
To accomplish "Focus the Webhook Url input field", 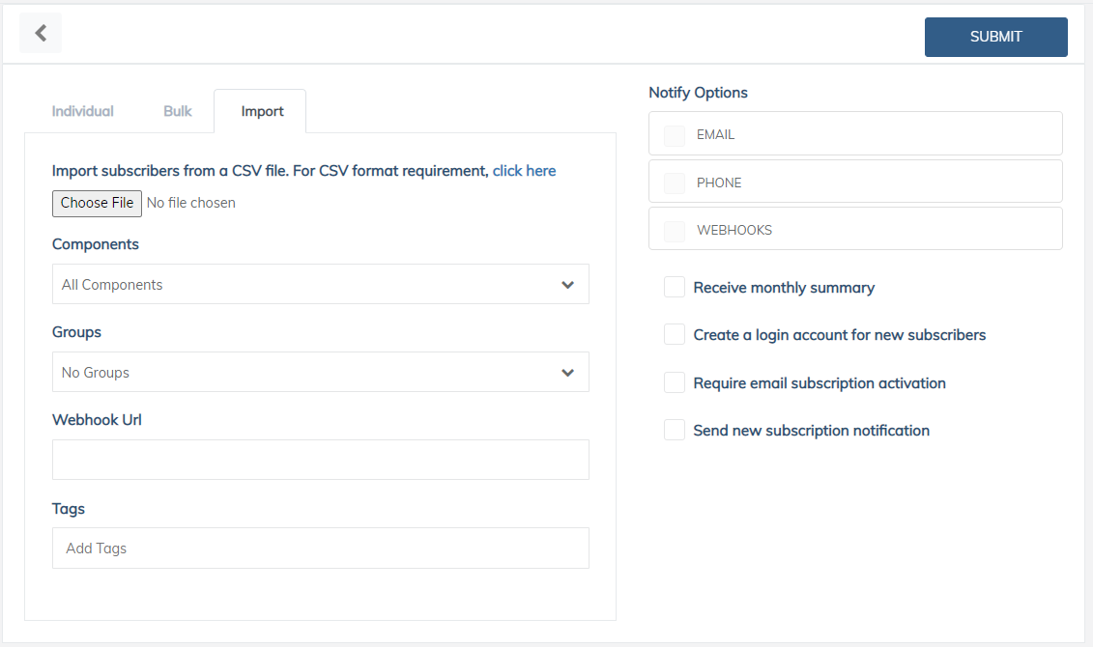I will click(x=321, y=460).
